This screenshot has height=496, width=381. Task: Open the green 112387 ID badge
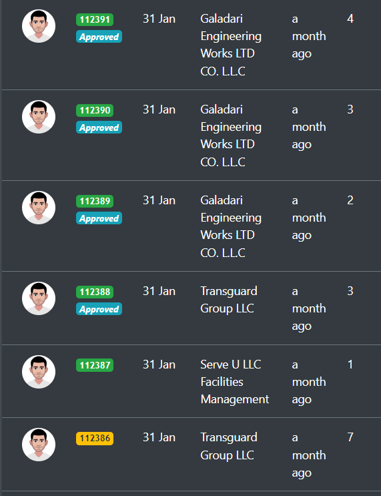click(95, 365)
